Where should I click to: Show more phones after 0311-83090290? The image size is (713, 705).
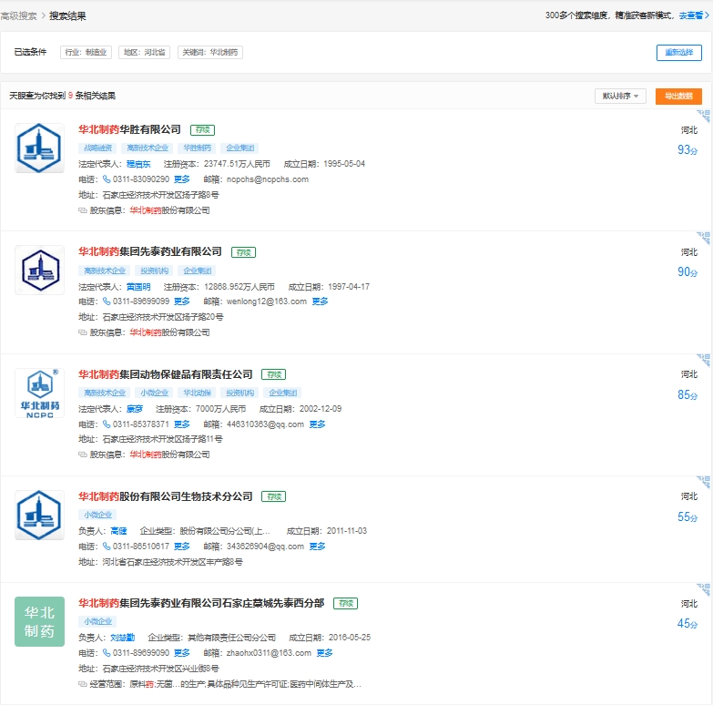pyautogui.click(x=182, y=179)
